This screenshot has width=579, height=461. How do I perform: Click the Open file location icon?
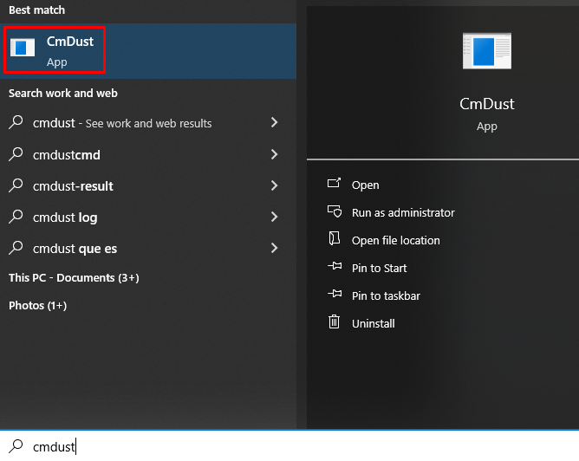(334, 240)
